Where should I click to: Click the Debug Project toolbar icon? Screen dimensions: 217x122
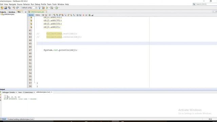pyautogui.click(x=52, y=8)
